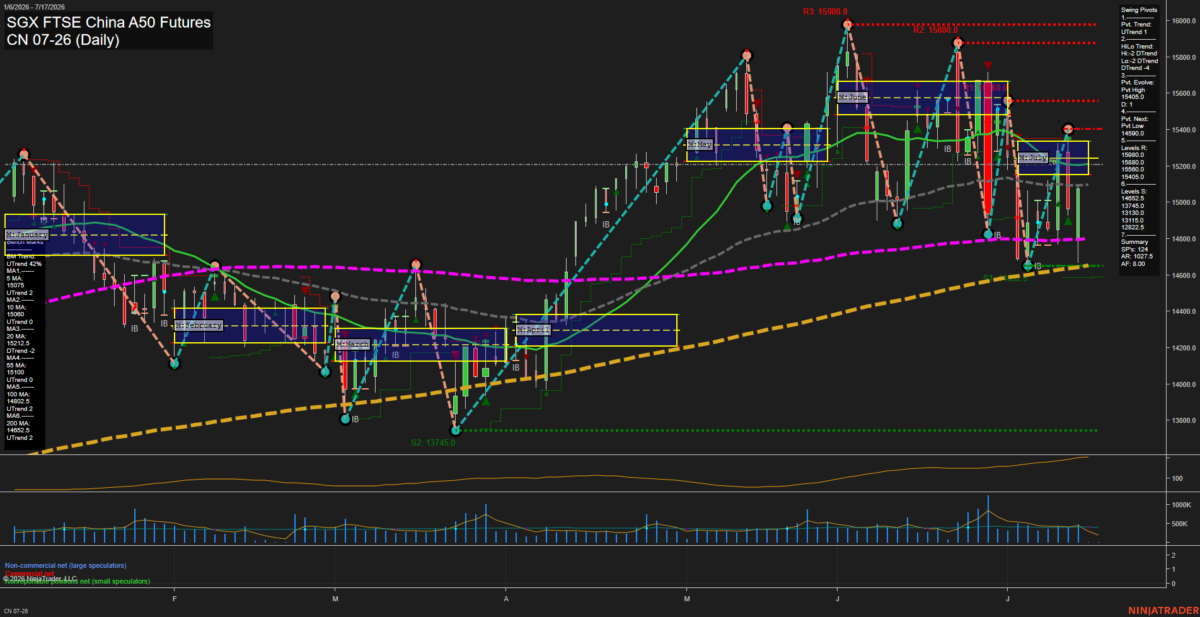
Task: Open the CN 07-26 chart tab
Action: pos(16,611)
